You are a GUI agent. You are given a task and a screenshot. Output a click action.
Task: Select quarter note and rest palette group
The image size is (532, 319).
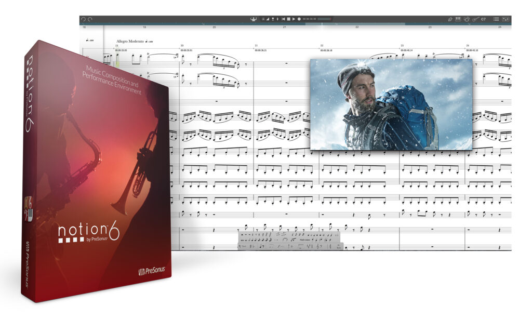(262, 246)
